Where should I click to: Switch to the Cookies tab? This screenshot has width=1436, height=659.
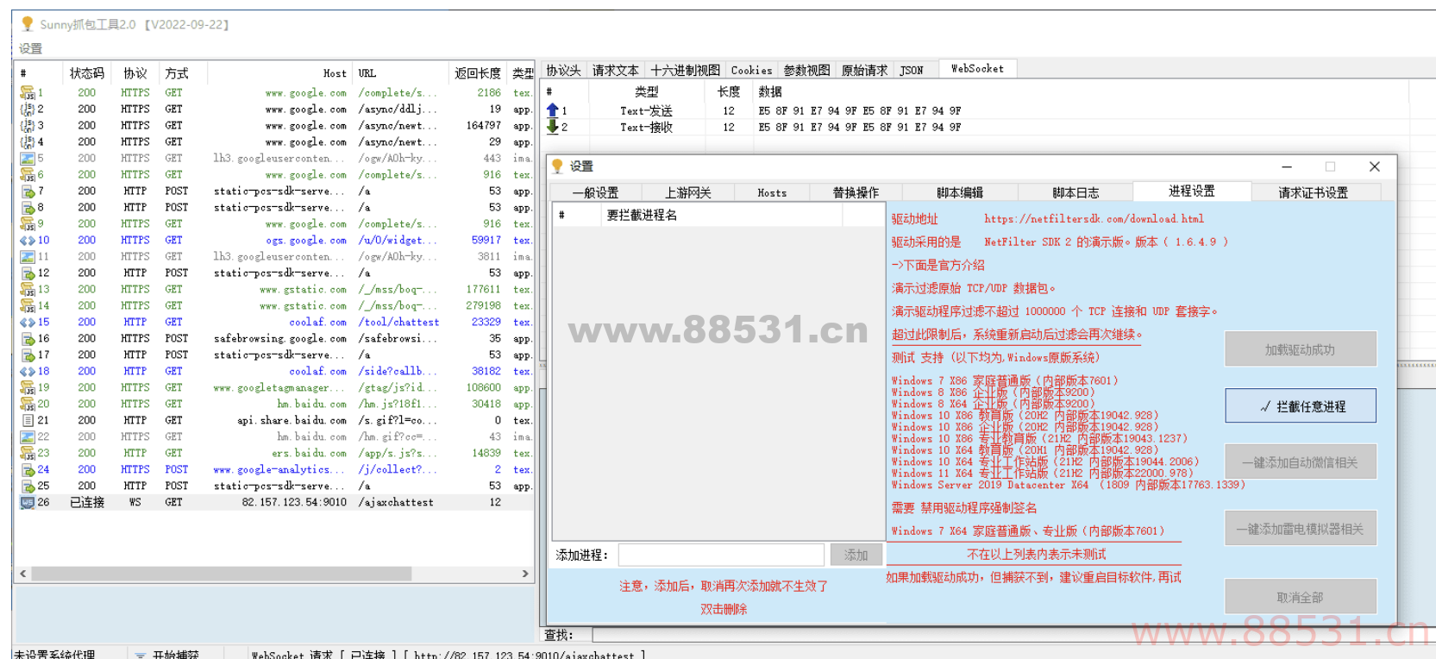[751, 70]
